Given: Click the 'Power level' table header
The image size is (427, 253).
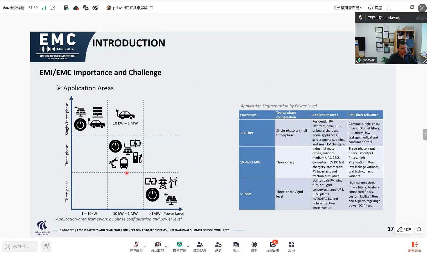Looking at the screenshot, I should [x=257, y=115].
